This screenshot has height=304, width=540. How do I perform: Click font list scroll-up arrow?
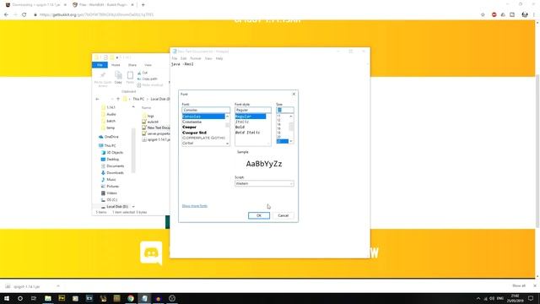227,117
